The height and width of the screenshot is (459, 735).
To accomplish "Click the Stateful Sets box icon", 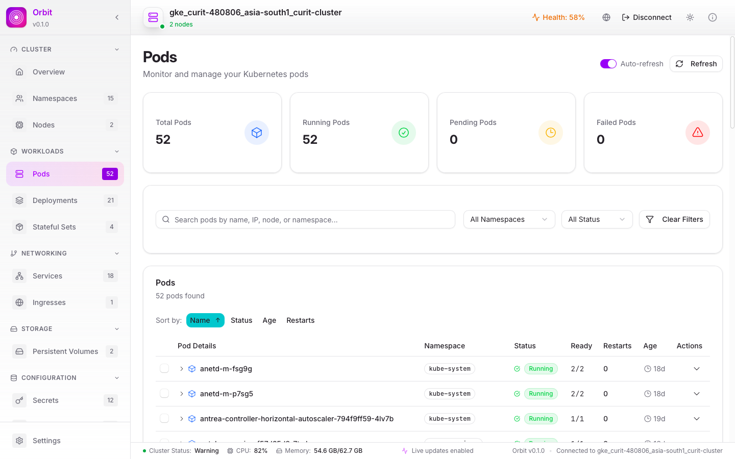I will pyautogui.click(x=19, y=227).
